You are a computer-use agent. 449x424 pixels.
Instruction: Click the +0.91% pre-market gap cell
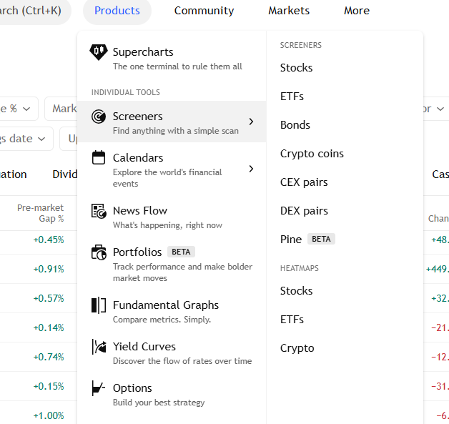tap(49, 269)
